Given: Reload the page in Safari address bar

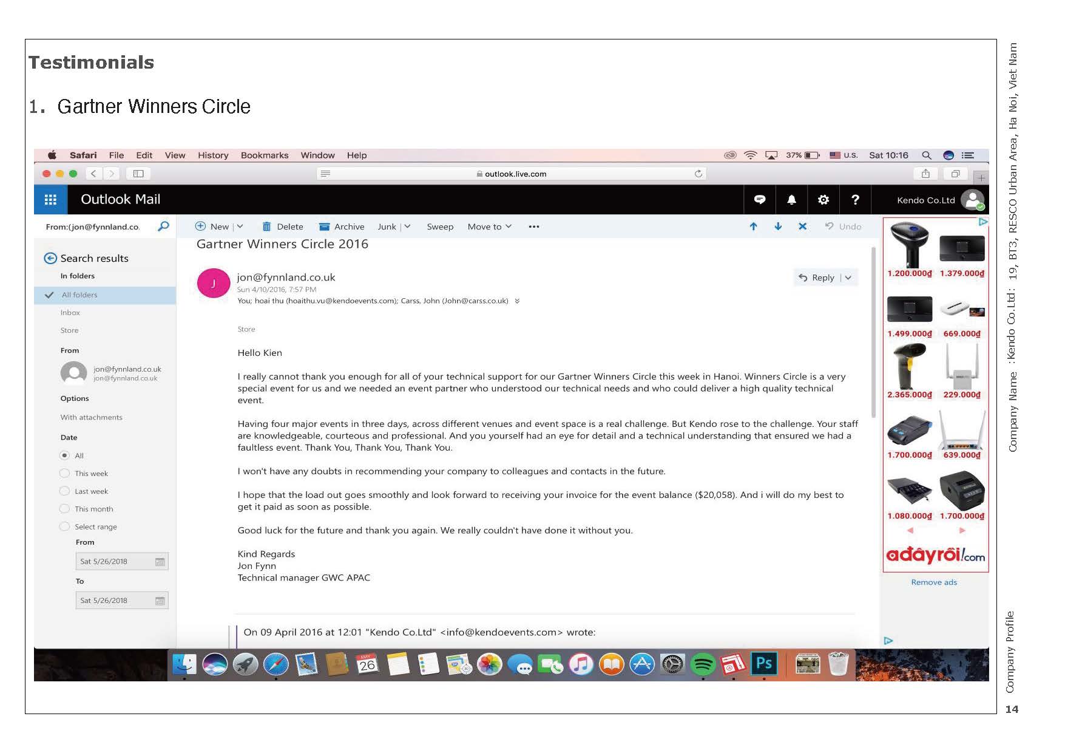Looking at the screenshot, I should tap(698, 174).
